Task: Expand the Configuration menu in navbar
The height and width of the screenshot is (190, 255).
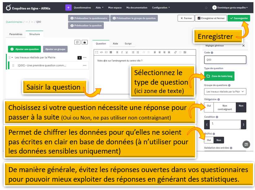Action: point(161,7)
